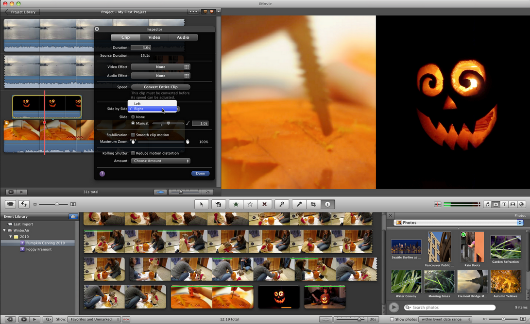This screenshot has height=324, width=530.
Task: Open the Crop tool
Action: click(313, 204)
